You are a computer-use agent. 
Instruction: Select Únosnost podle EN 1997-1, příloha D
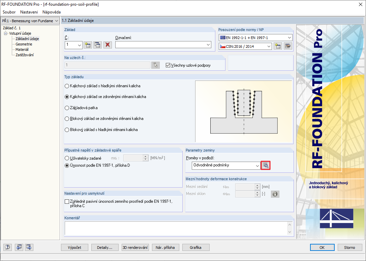tap(67, 165)
